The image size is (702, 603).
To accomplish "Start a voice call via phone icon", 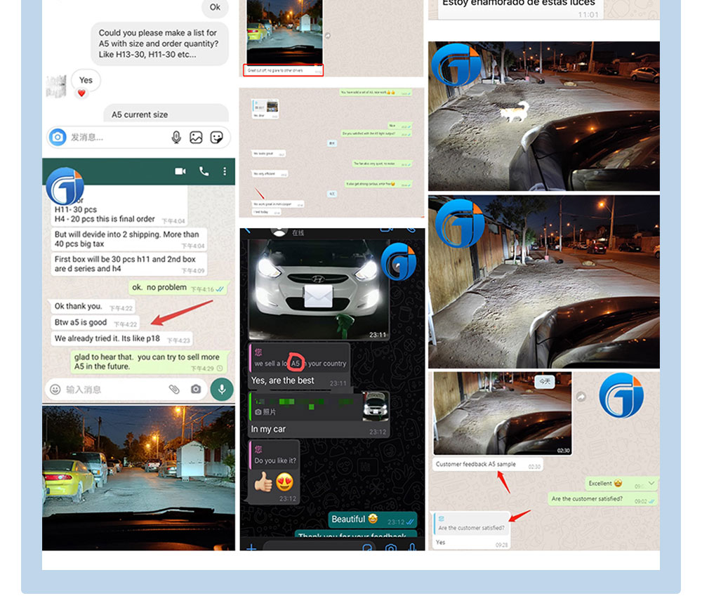I will [204, 171].
